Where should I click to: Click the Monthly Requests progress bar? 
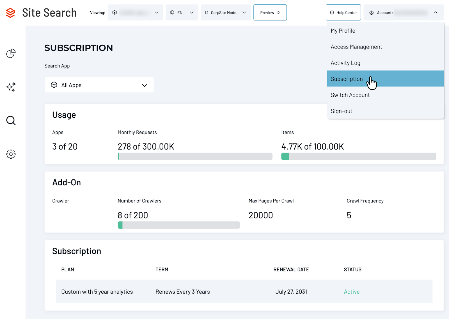tap(195, 156)
